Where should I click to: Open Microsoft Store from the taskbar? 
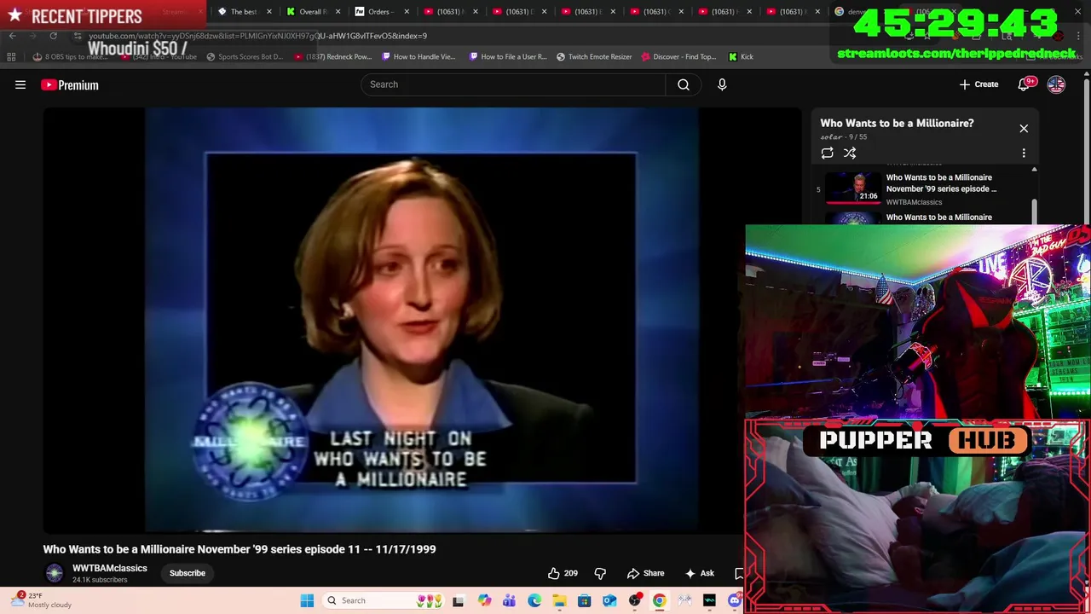pyautogui.click(x=584, y=600)
